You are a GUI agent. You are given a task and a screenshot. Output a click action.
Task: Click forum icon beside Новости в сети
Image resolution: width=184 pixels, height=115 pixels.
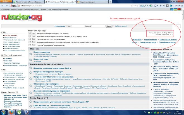point(30,60)
